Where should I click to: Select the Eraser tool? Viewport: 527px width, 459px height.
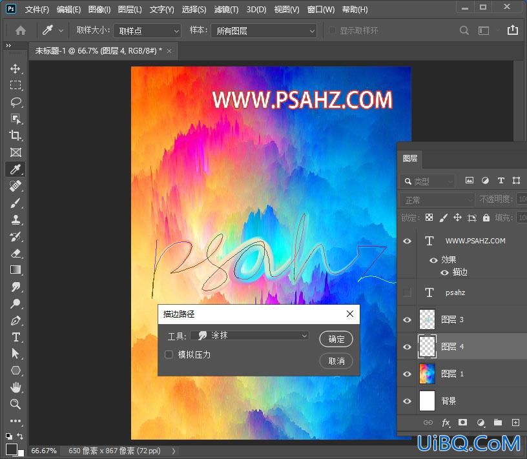(x=15, y=253)
